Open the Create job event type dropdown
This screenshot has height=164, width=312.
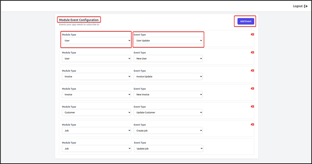click(168, 131)
